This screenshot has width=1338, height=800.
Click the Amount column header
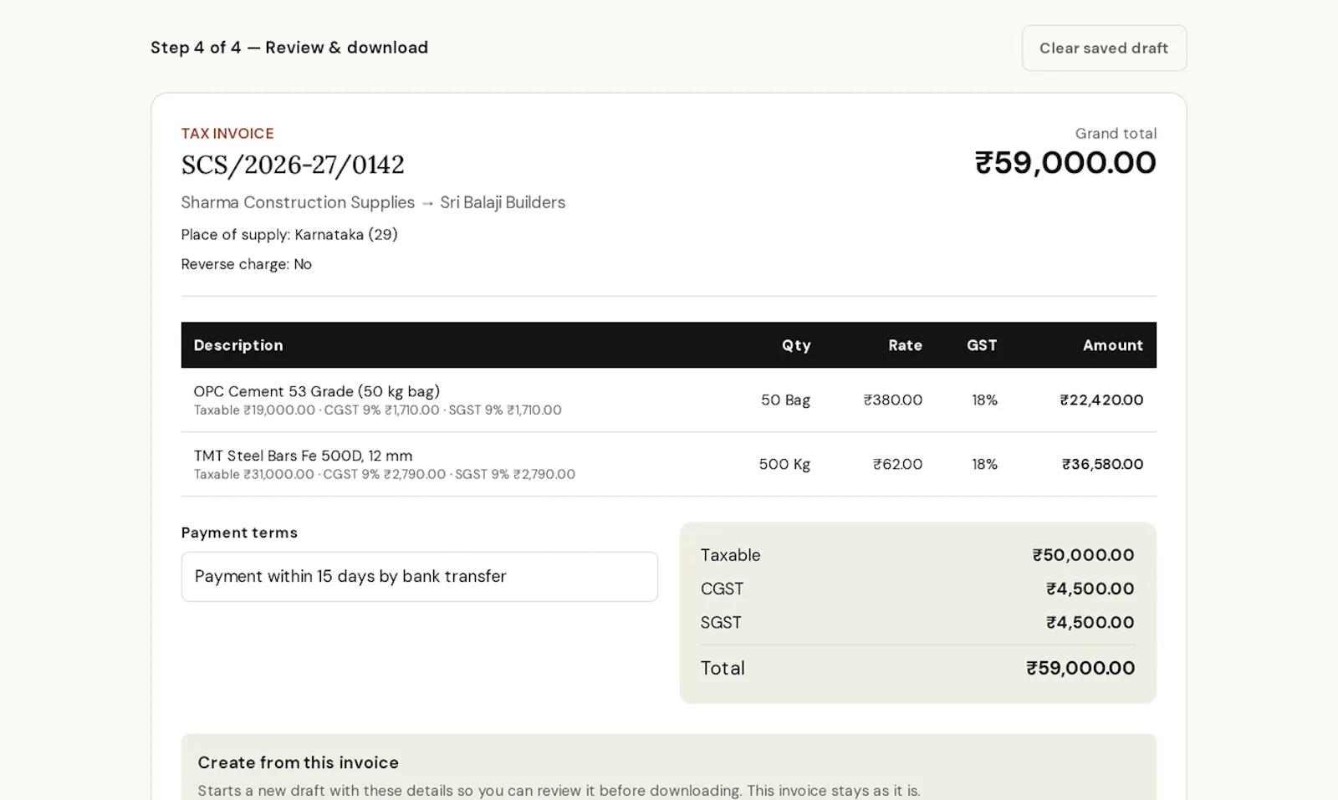point(1112,345)
